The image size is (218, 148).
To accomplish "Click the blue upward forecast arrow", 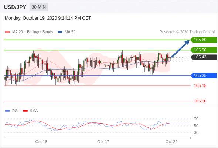I will (180, 48).
